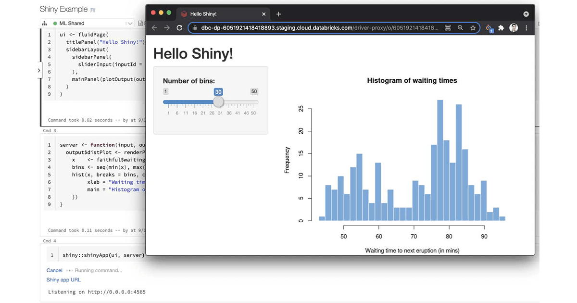Viewport: 577px width, 303px height.
Task: Click the zoom magnifier in address bar
Action: (460, 28)
